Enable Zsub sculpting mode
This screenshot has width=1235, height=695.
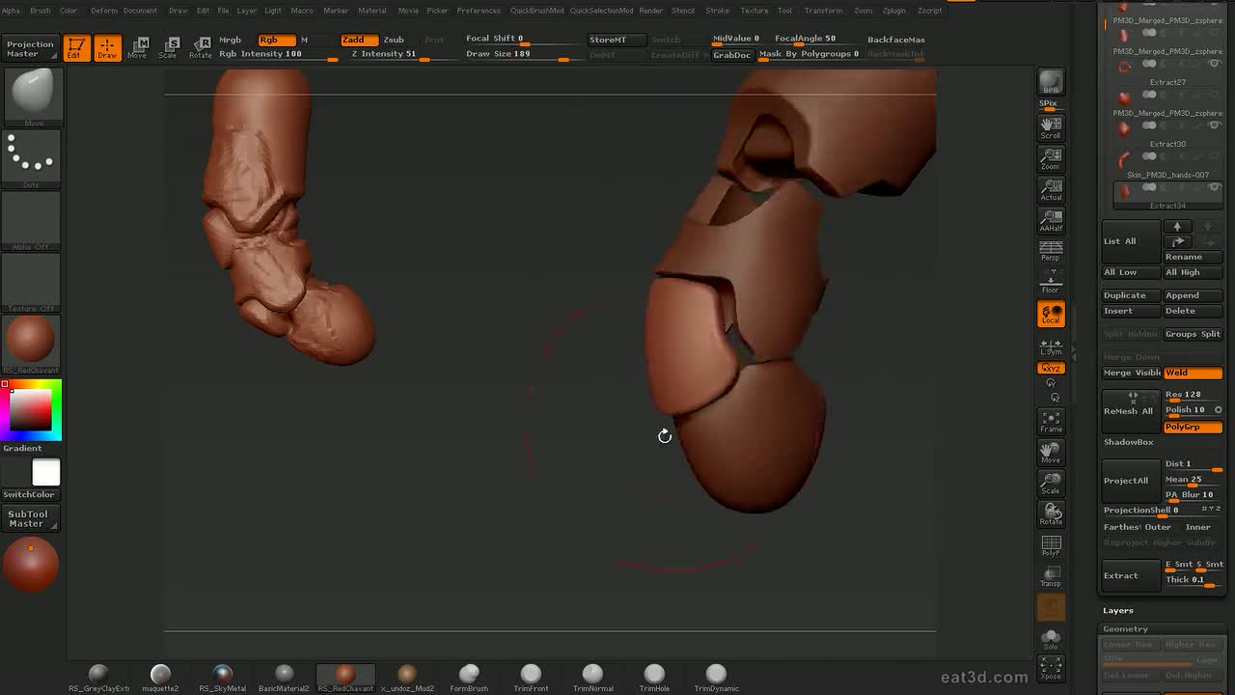coord(394,40)
